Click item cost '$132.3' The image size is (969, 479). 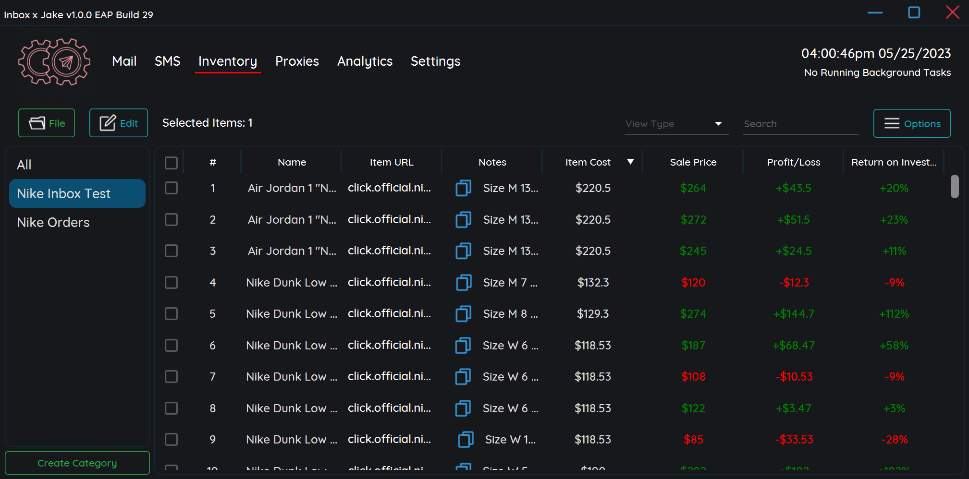click(x=593, y=282)
